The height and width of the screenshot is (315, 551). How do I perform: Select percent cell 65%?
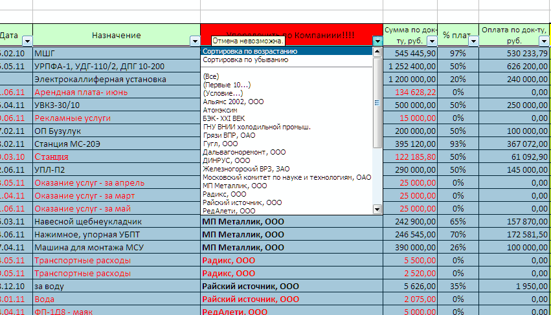458,222
